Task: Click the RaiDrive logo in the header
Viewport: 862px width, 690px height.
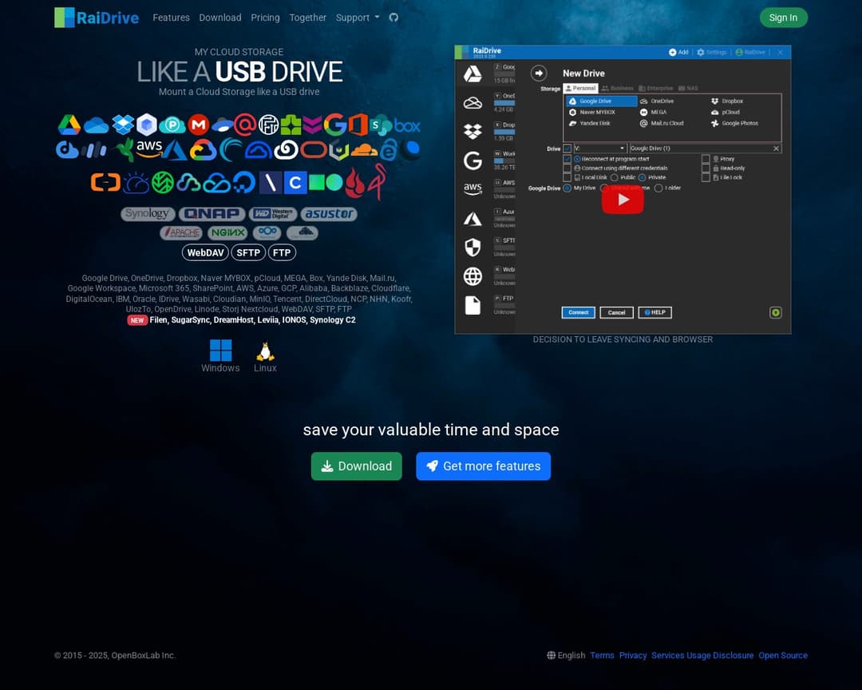Action: tap(97, 18)
